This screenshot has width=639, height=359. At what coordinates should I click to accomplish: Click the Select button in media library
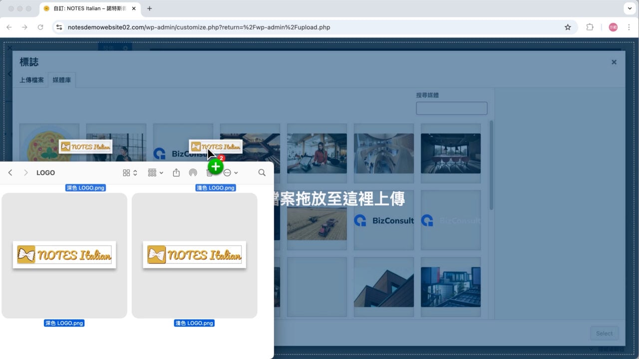[x=604, y=333]
